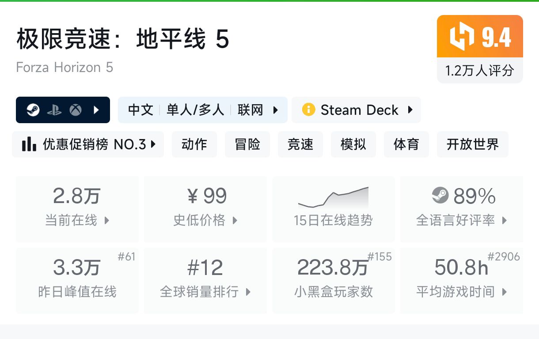The height and width of the screenshot is (339, 539).
Task: Click the PlayStation platform icon
Action: [54, 110]
